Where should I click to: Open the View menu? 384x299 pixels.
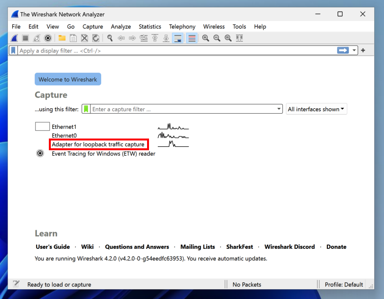click(53, 27)
